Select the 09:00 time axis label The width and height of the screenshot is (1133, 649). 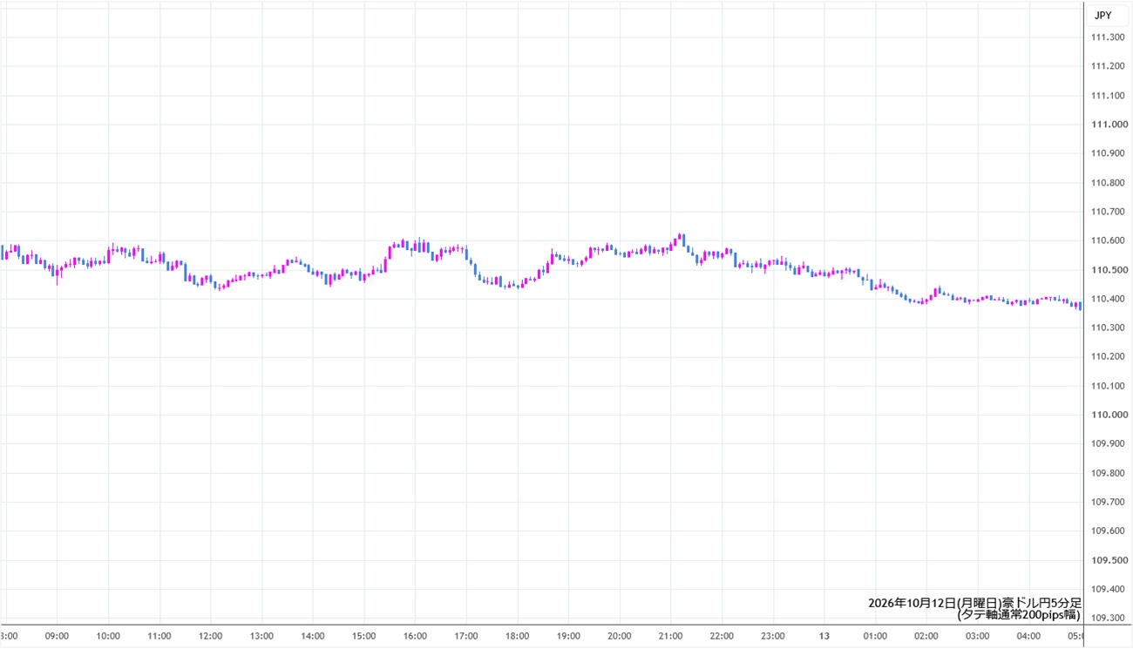pyautogui.click(x=57, y=636)
